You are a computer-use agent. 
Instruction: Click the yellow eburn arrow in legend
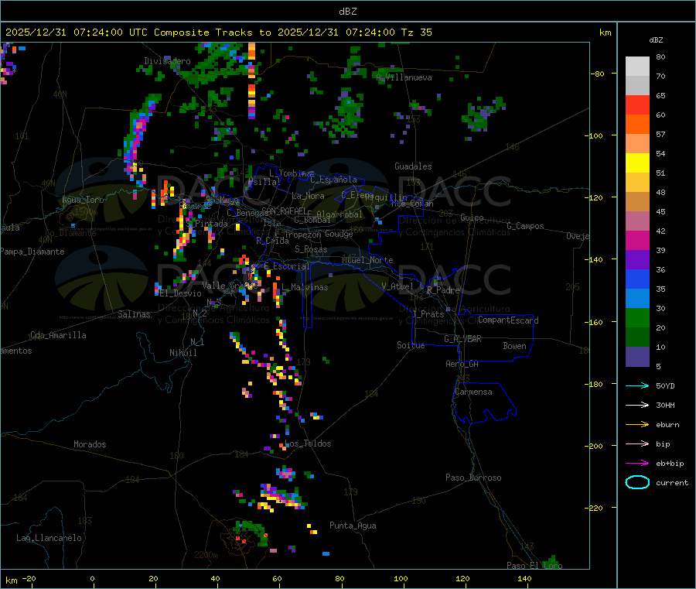point(637,424)
